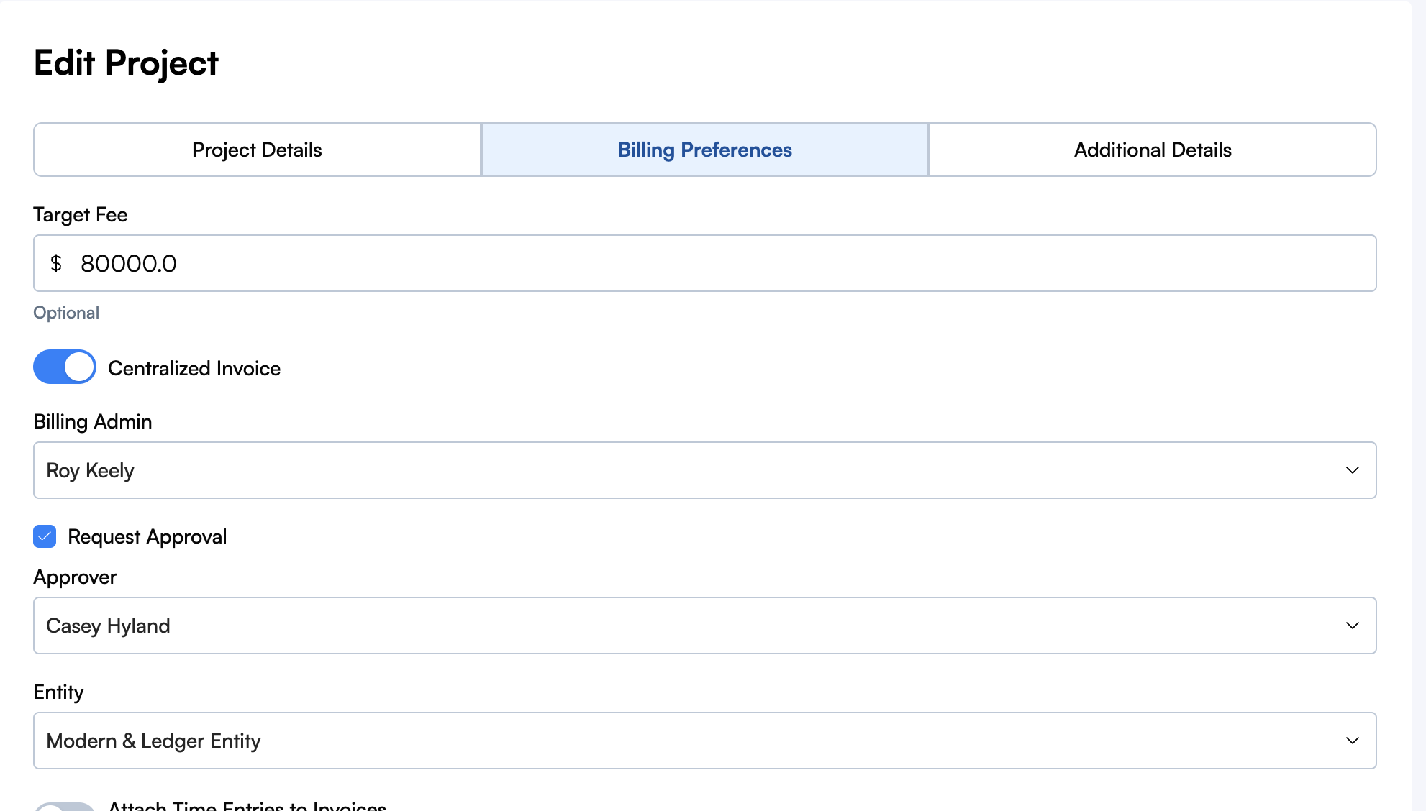Click the chevron in the Entity field
Viewport: 1426px width, 811px height.
(1352, 741)
